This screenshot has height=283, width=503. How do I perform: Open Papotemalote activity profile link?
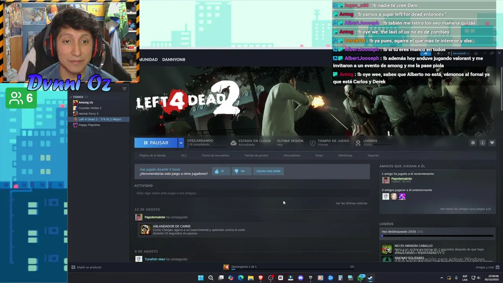(x=155, y=217)
